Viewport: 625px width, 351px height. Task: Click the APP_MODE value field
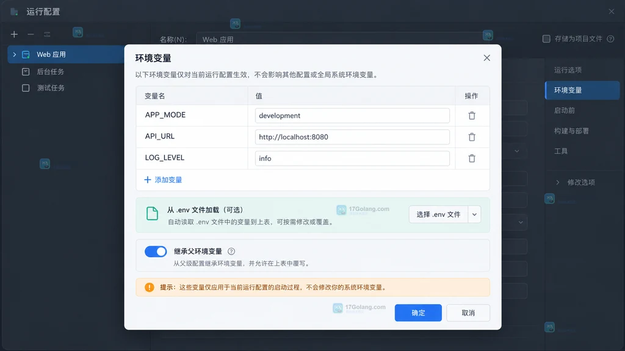click(352, 115)
